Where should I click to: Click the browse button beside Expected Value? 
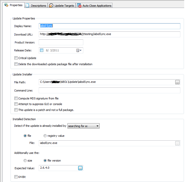(x=80, y=168)
